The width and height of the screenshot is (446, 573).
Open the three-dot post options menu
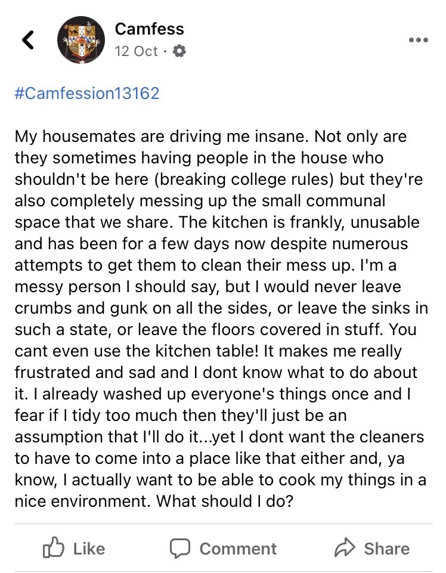(x=419, y=40)
